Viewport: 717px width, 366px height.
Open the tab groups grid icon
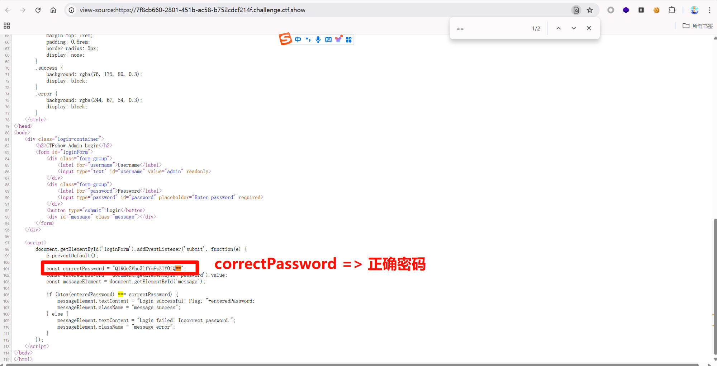pos(7,26)
